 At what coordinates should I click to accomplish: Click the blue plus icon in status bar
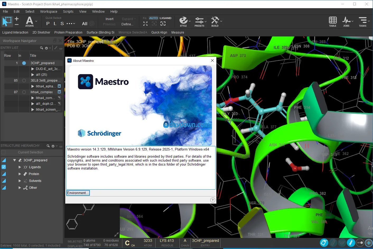(369, 242)
